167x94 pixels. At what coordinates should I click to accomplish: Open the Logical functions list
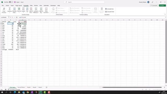tap(23, 10)
